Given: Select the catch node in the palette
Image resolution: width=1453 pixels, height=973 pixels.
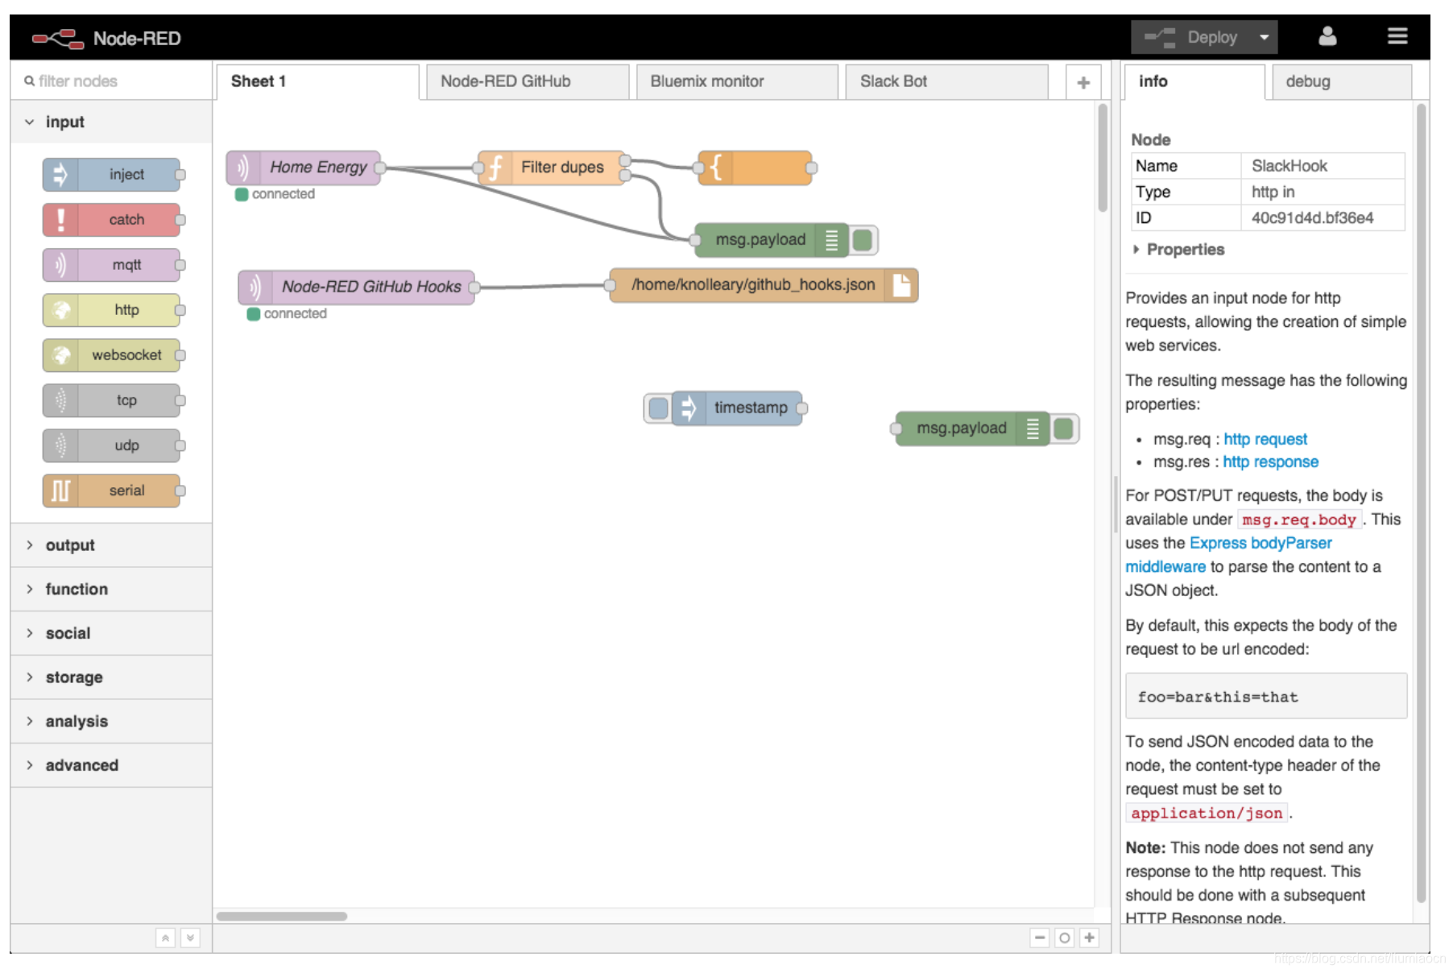Looking at the screenshot, I should (111, 220).
